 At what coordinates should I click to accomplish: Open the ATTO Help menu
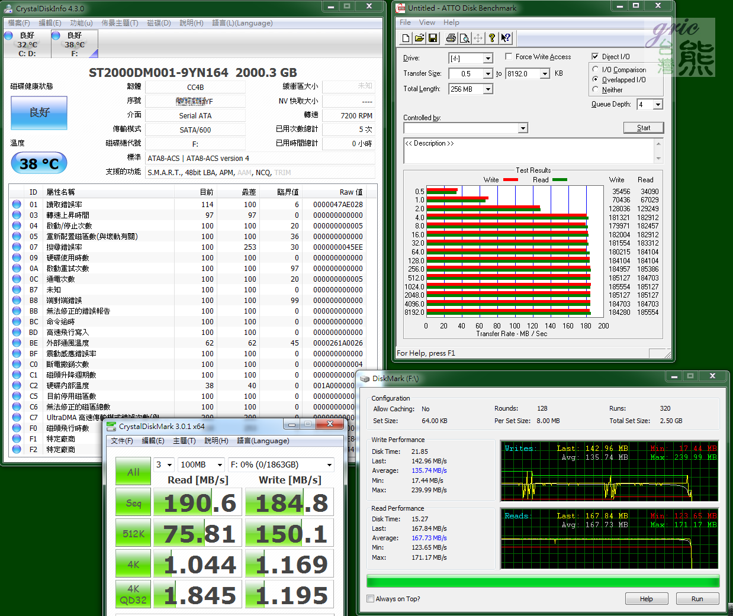click(451, 22)
